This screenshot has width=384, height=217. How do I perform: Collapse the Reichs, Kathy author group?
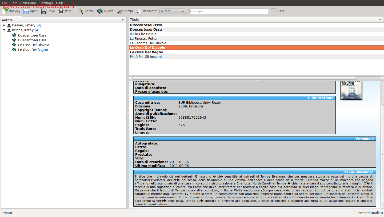click(4, 30)
